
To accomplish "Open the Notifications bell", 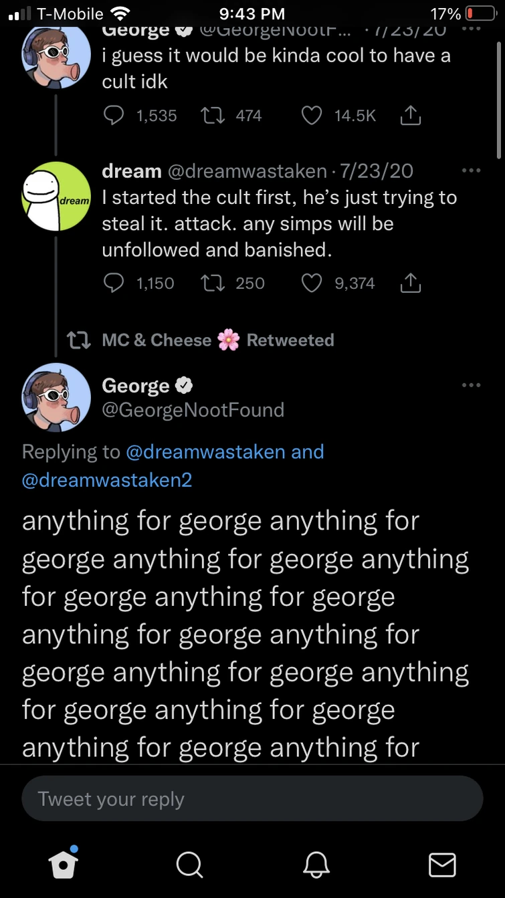I will coord(316,864).
